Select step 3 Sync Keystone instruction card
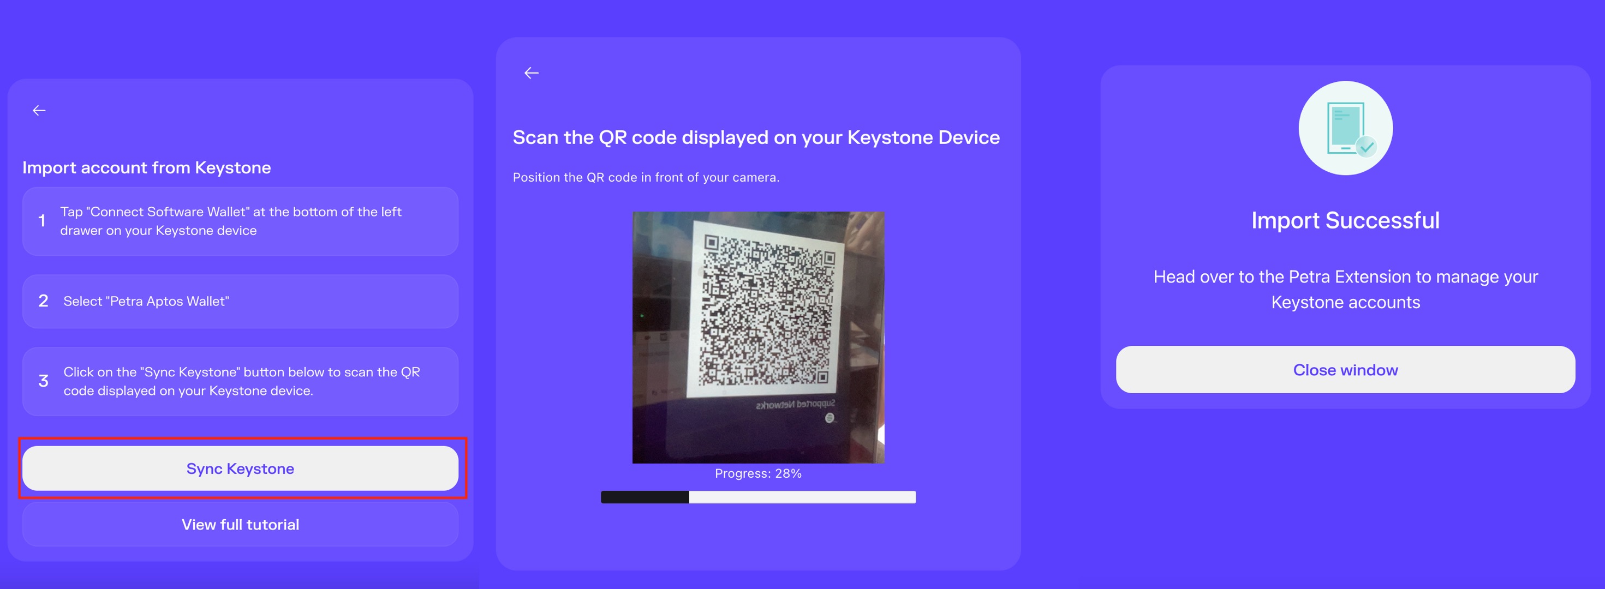 point(241,381)
